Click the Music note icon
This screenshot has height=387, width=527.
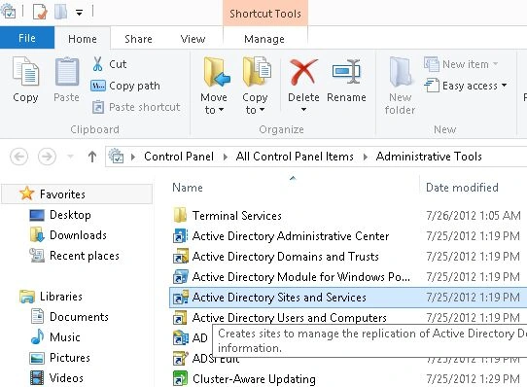click(x=37, y=336)
